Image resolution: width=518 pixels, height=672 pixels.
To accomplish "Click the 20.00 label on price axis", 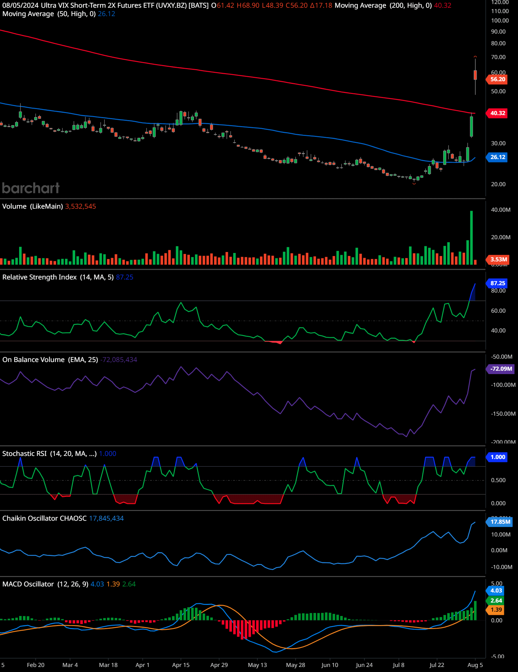I will 498,185.
